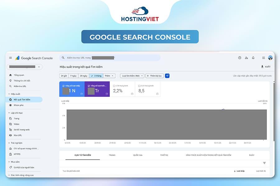Image resolution: width=280 pixels, height=186 pixels.
Task: Switch to the QUỐC GIA tab
Action: pos(138,155)
